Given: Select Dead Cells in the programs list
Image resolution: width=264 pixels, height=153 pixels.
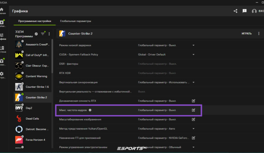Looking at the screenshot, I should pyautogui.click(x=33, y=118).
